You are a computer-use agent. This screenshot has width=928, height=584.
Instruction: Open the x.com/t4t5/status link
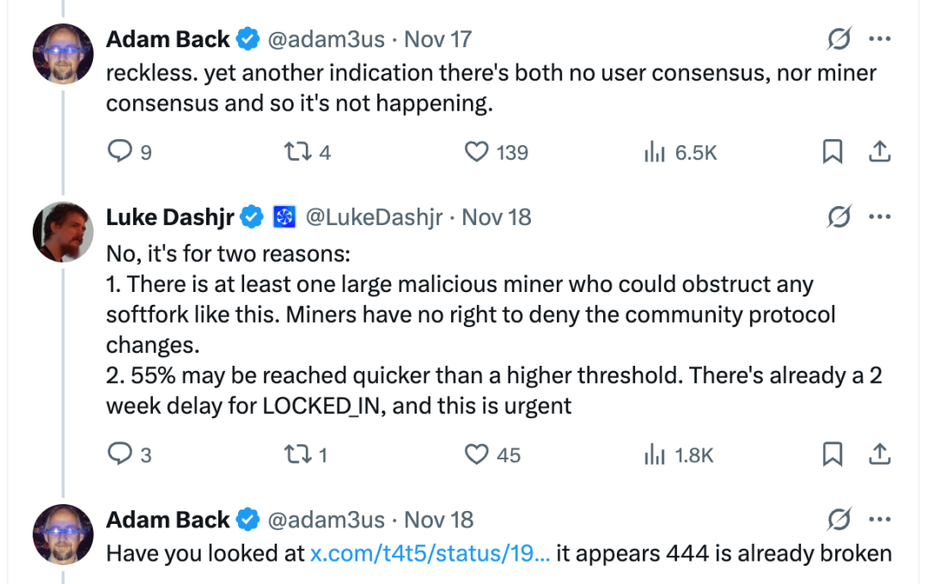pos(428,554)
